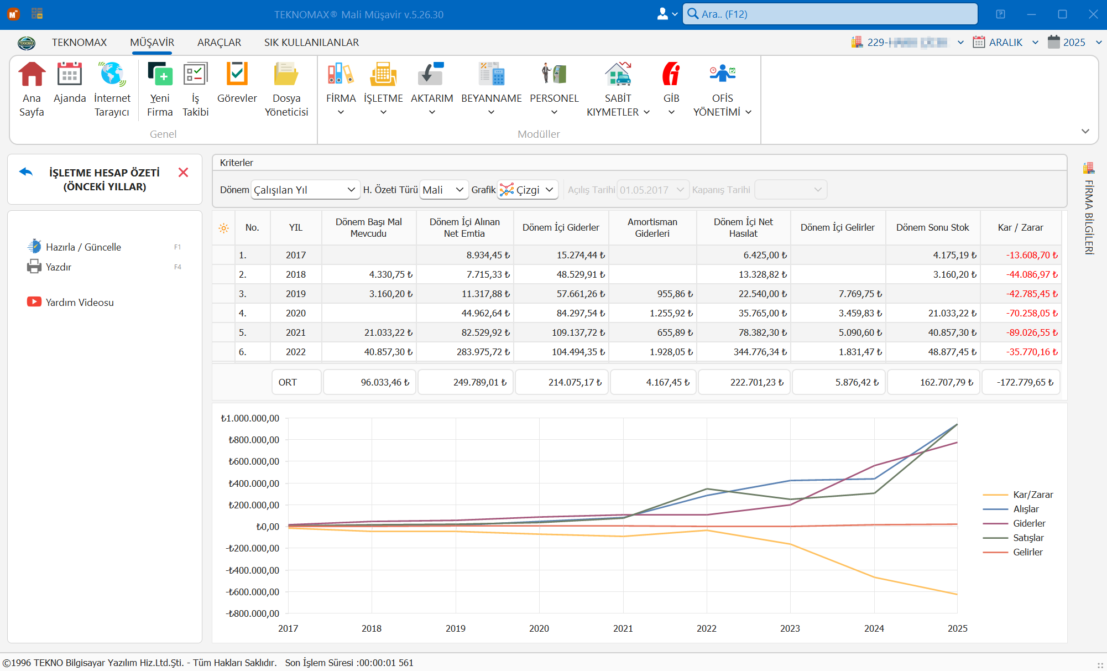
Task: Switch to the ARAÇLAR tab
Action: point(219,43)
